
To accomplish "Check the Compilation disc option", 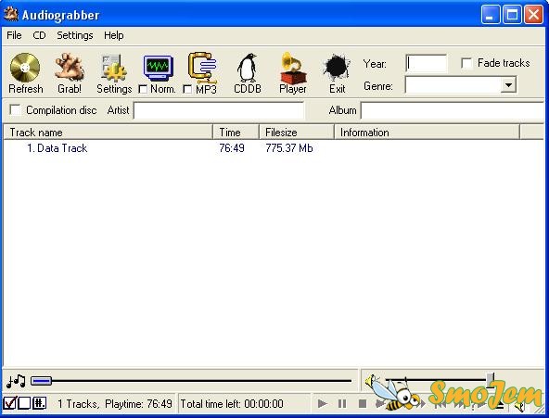I will [x=15, y=110].
